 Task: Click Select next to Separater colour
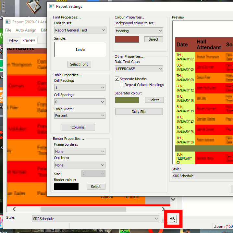(154, 100)
